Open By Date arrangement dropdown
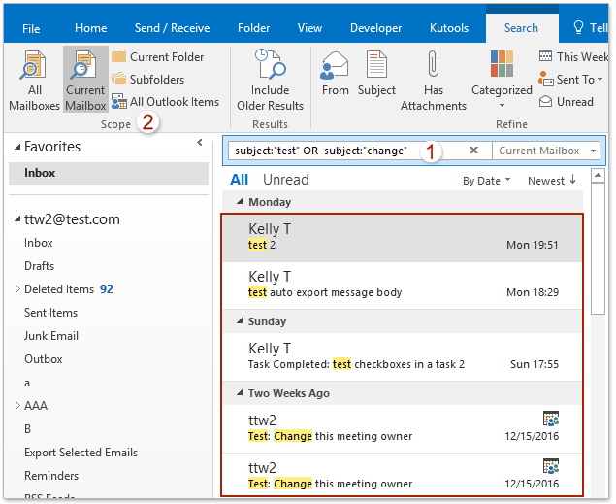616x504 pixels. pyautogui.click(x=486, y=181)
